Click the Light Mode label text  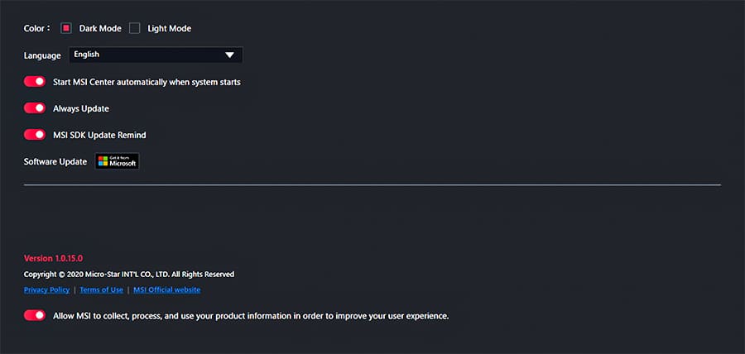tap(170, 28)
